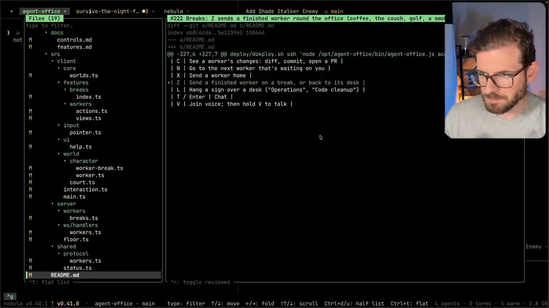Select the Add Shade Stalker Enemy session
The width and height of the screenshot is (549, 308).
(282, 12)
